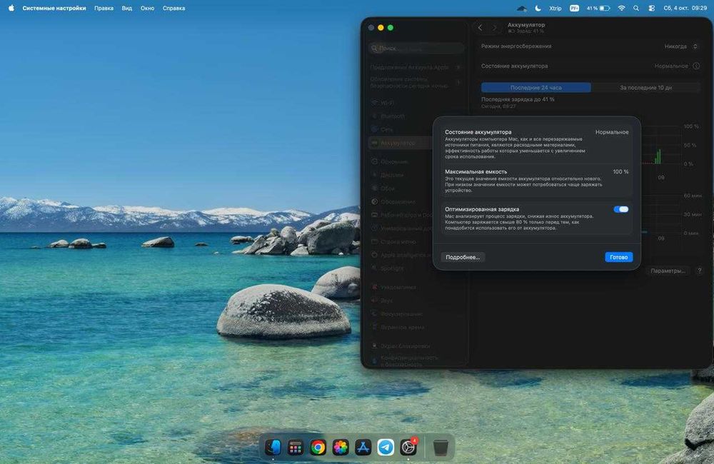Screen dimensions: 714x464
Task: Open the Окно menu
Action: pyautogui.click(x=147, y=8)
